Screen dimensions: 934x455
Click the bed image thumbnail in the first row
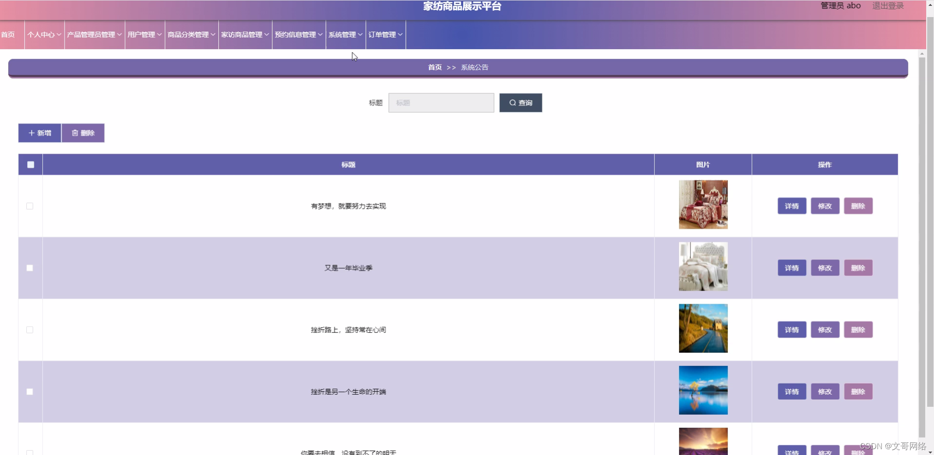click(703, 204)
